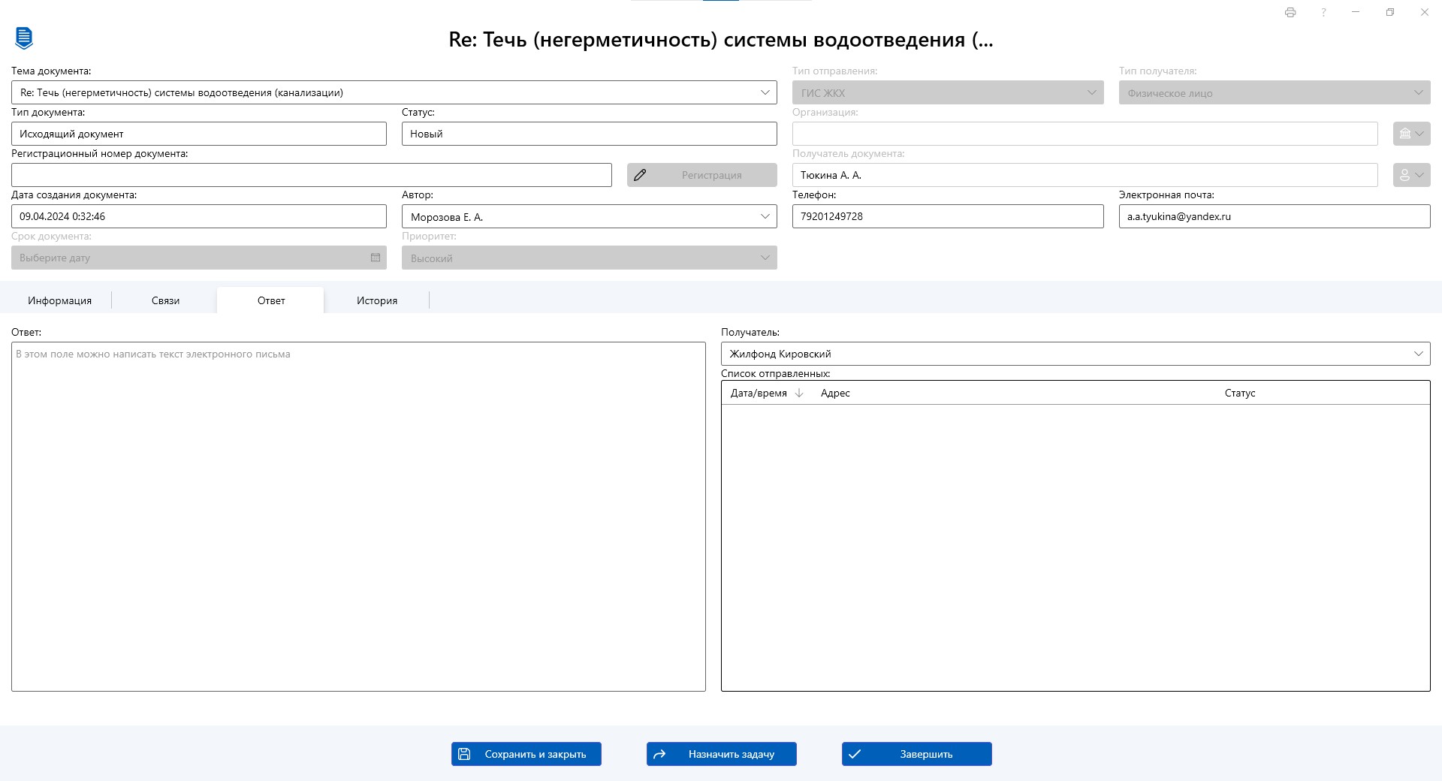Viewport: 1442px width, 781px height.
Task: Click the Статус column header in sent list
Action: coord(1240,393)
